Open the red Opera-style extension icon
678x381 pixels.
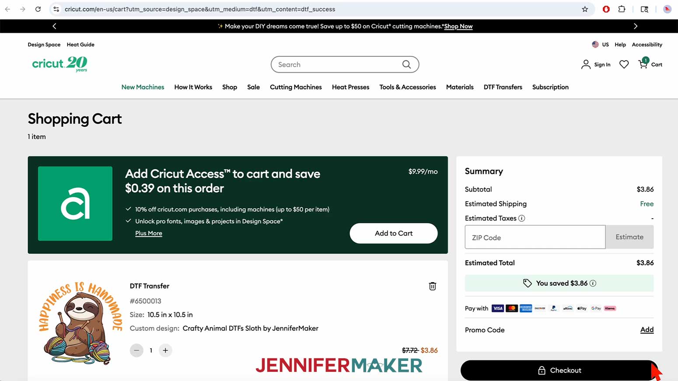tap(606, 9)
